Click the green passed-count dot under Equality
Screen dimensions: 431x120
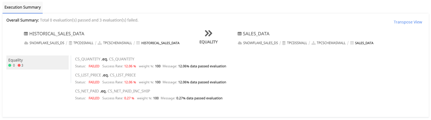click(10, 65)
